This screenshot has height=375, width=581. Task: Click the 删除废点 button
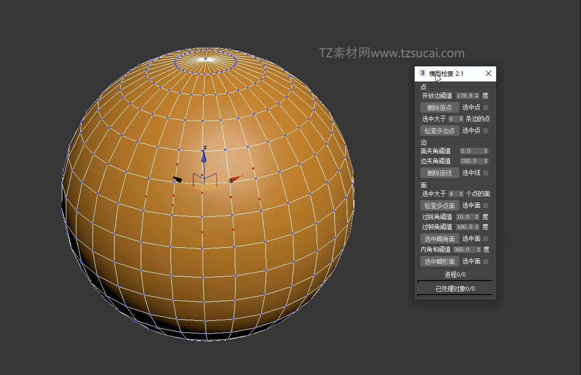tap(440, 108)
